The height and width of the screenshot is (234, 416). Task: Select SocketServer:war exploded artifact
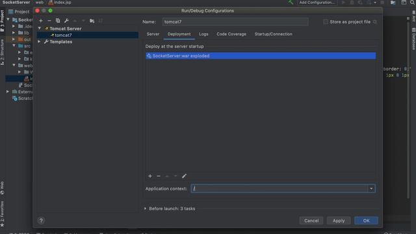[x=261, y=56]
